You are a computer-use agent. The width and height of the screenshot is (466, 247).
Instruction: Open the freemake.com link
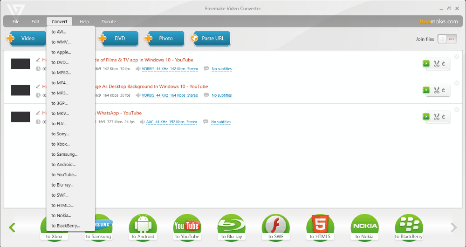click(439, 21)
